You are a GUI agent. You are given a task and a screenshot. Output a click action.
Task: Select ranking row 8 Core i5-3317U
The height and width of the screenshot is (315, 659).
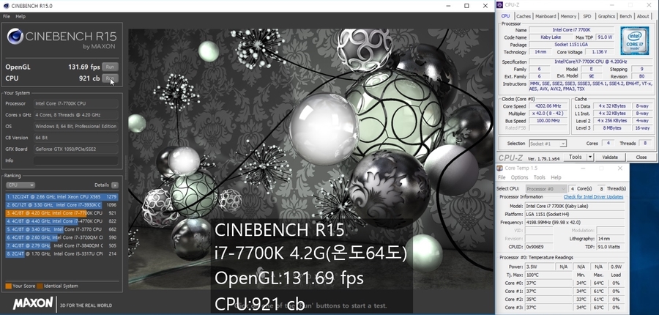coord(62,254)
